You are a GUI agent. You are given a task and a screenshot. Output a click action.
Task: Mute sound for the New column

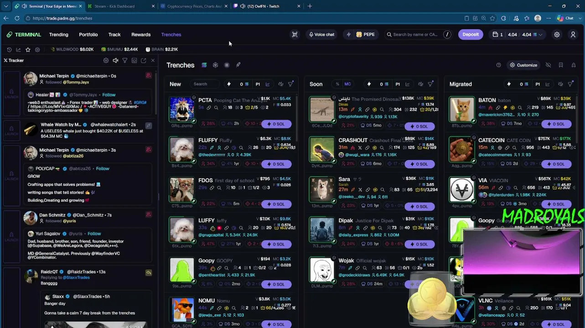point(281,84)
